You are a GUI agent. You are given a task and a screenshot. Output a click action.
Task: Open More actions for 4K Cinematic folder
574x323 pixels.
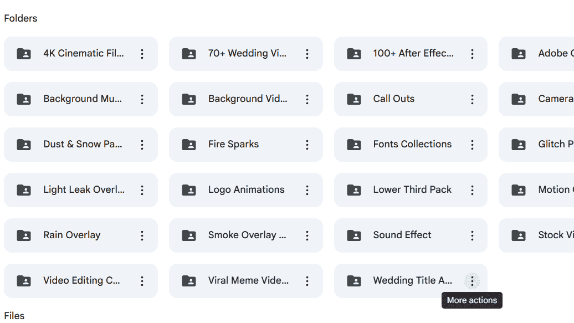pos(142,54)
